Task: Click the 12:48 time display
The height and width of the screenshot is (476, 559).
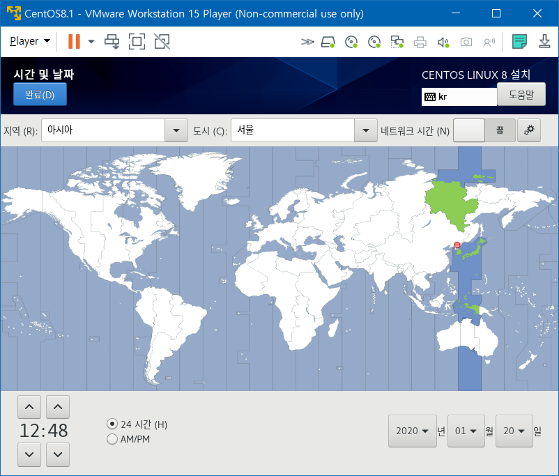Action: 43,431
